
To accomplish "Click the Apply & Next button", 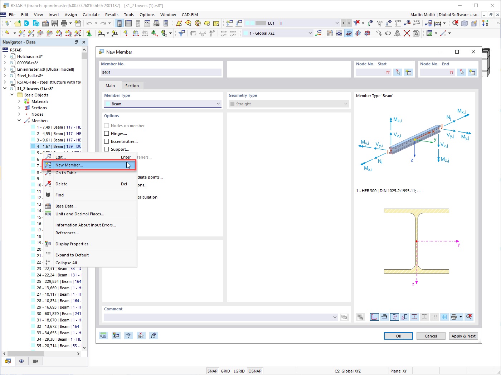I will (x=463, y=336).
